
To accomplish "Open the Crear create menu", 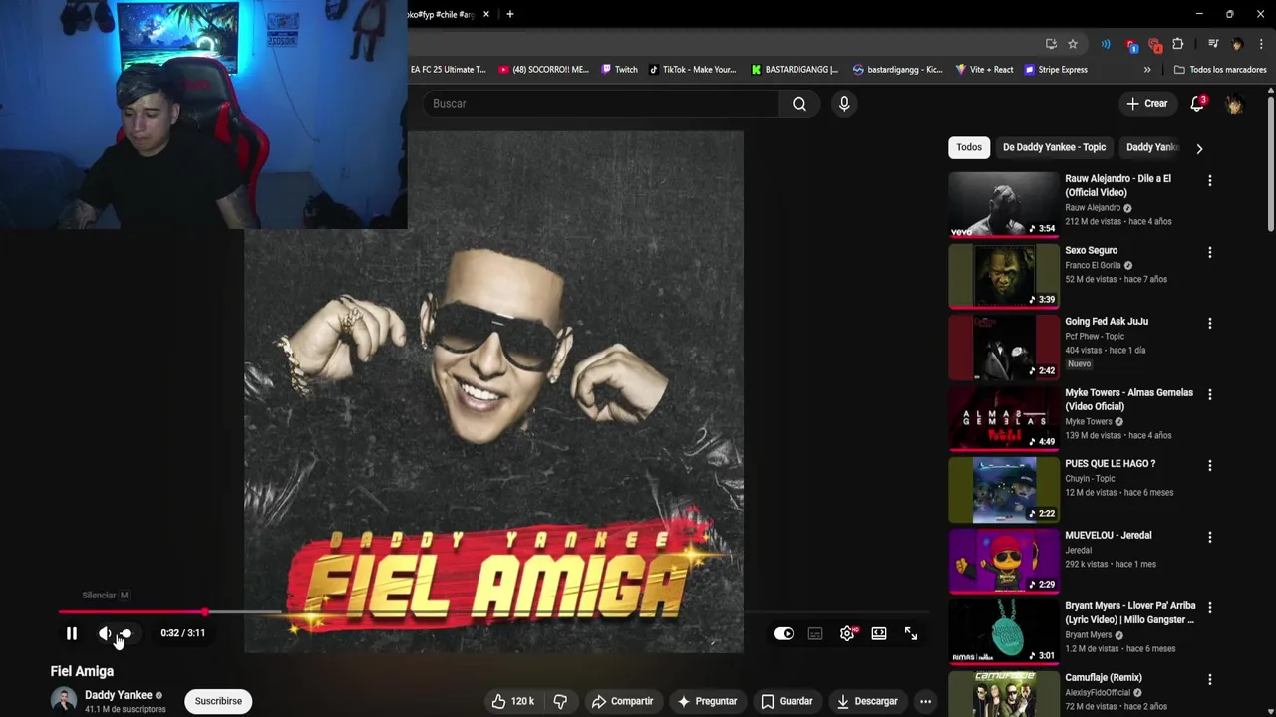I will click(1146, 104).
